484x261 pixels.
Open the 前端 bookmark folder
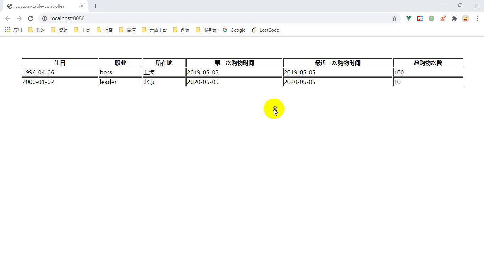tap(181, 30)
